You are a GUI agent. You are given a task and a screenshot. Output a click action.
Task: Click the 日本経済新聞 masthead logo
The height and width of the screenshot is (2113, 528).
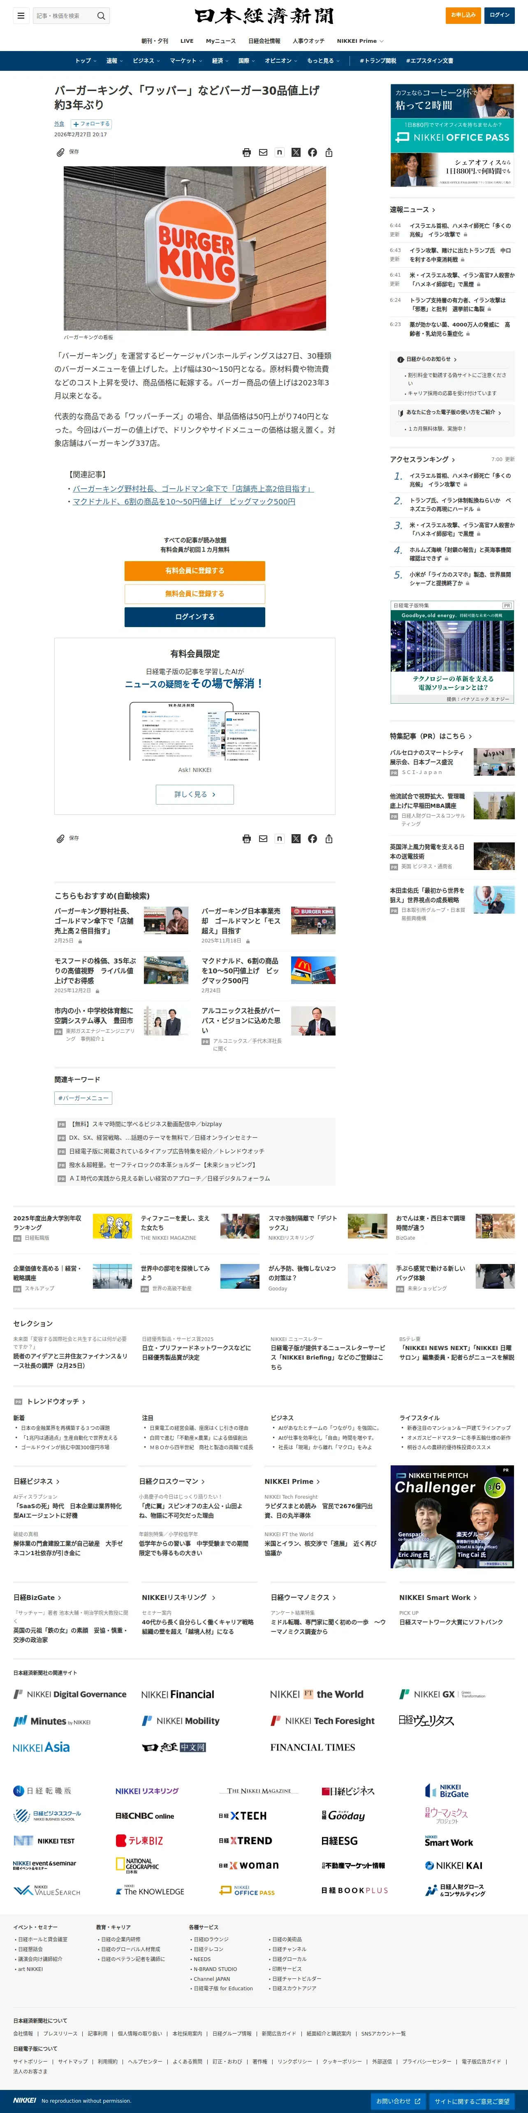pos(264,16)
